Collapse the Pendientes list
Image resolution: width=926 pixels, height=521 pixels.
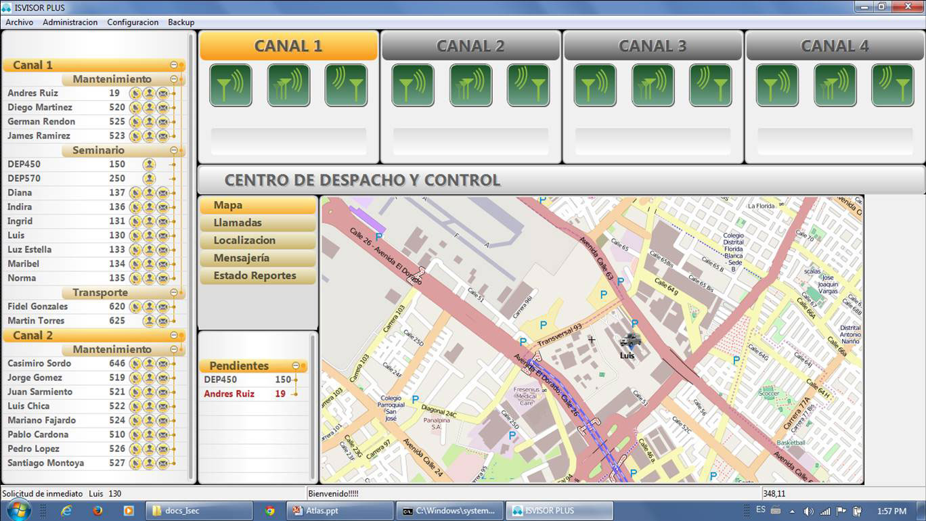(x=296, y=365)
